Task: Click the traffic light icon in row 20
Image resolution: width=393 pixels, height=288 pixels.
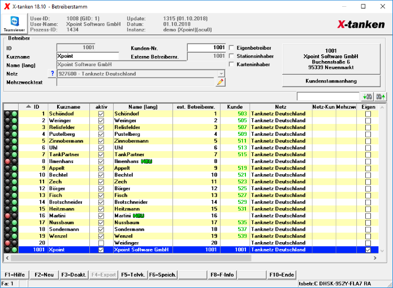Action: tap(11, 243)
